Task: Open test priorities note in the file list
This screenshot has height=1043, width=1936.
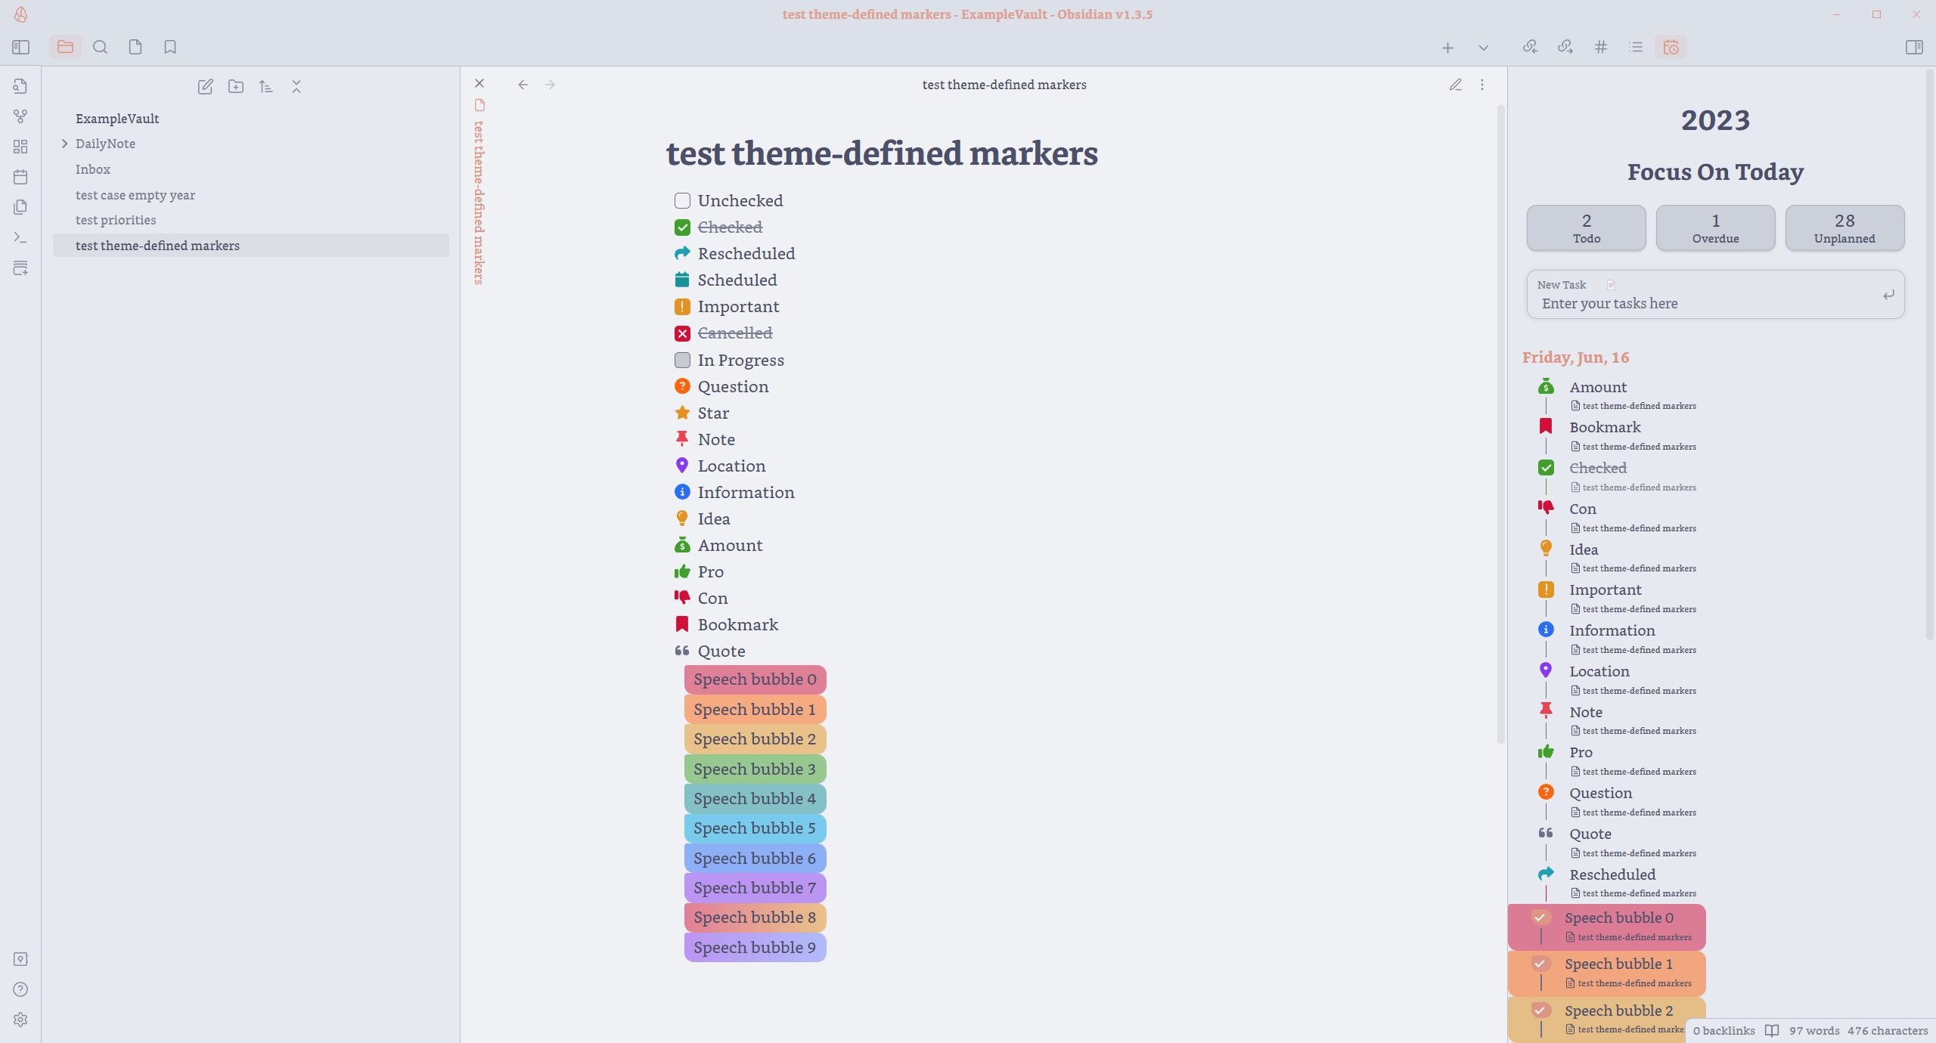Action: tap(116, 220)
